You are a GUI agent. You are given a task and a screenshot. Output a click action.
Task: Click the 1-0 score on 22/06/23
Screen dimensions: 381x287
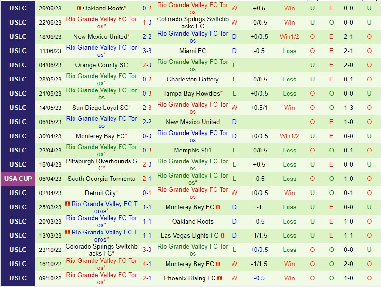pyautogui.click(x=147, y=23)
